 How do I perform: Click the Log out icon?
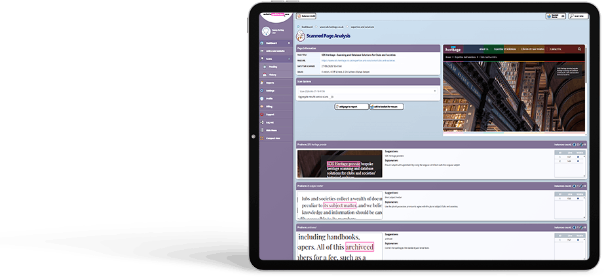[x=262, y=122]
